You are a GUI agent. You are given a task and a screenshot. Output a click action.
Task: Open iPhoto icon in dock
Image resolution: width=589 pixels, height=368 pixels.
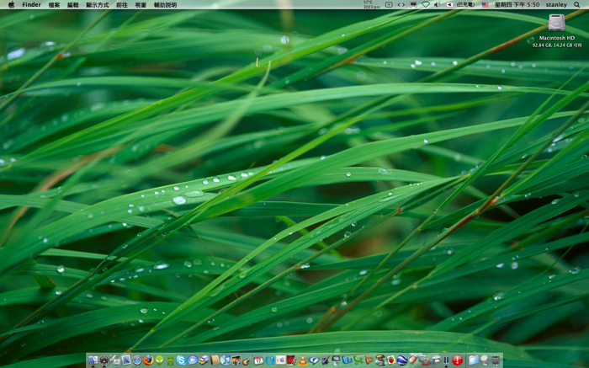pyautogui.click(x=237, y=360)
